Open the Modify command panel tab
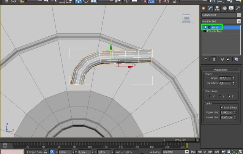243x154 pixels. (210, 8)
